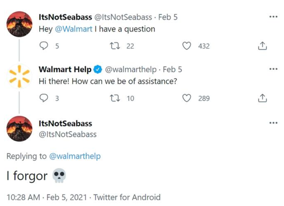
Task: Open more options on 'I forgor' tweet
Action: [x=273, y=123]
